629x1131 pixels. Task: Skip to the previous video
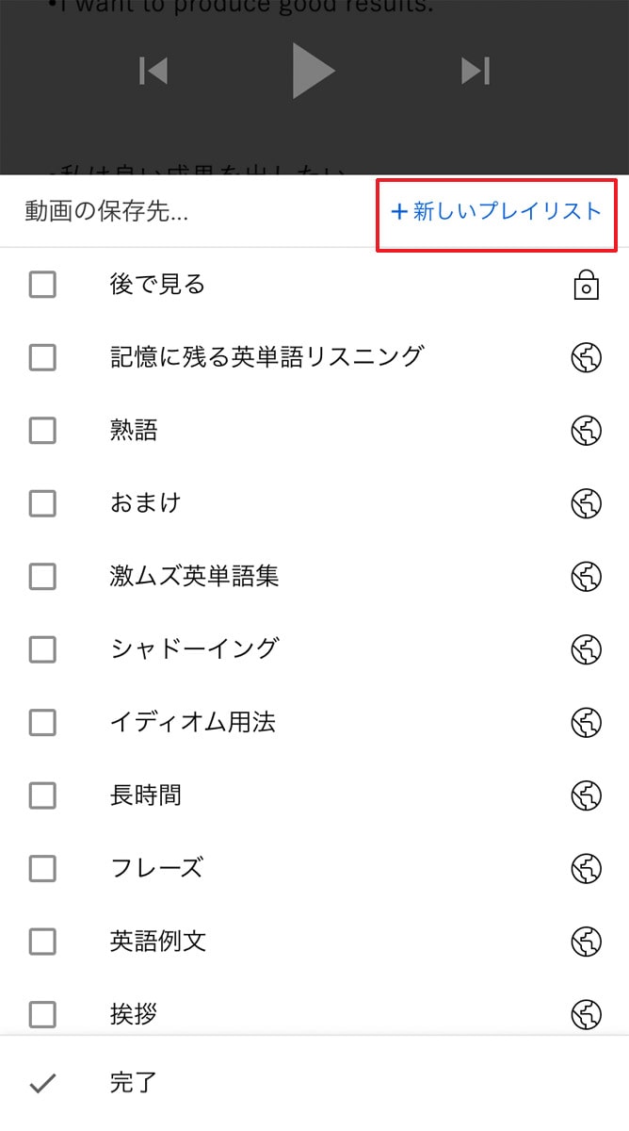(x=153, y=71)
